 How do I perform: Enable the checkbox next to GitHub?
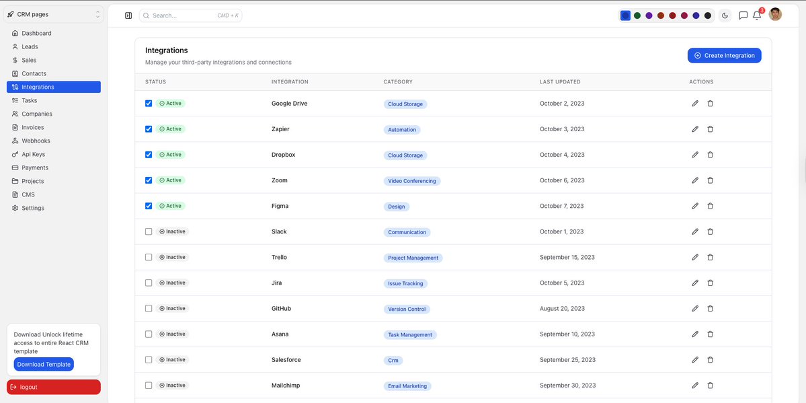(149, 307)
